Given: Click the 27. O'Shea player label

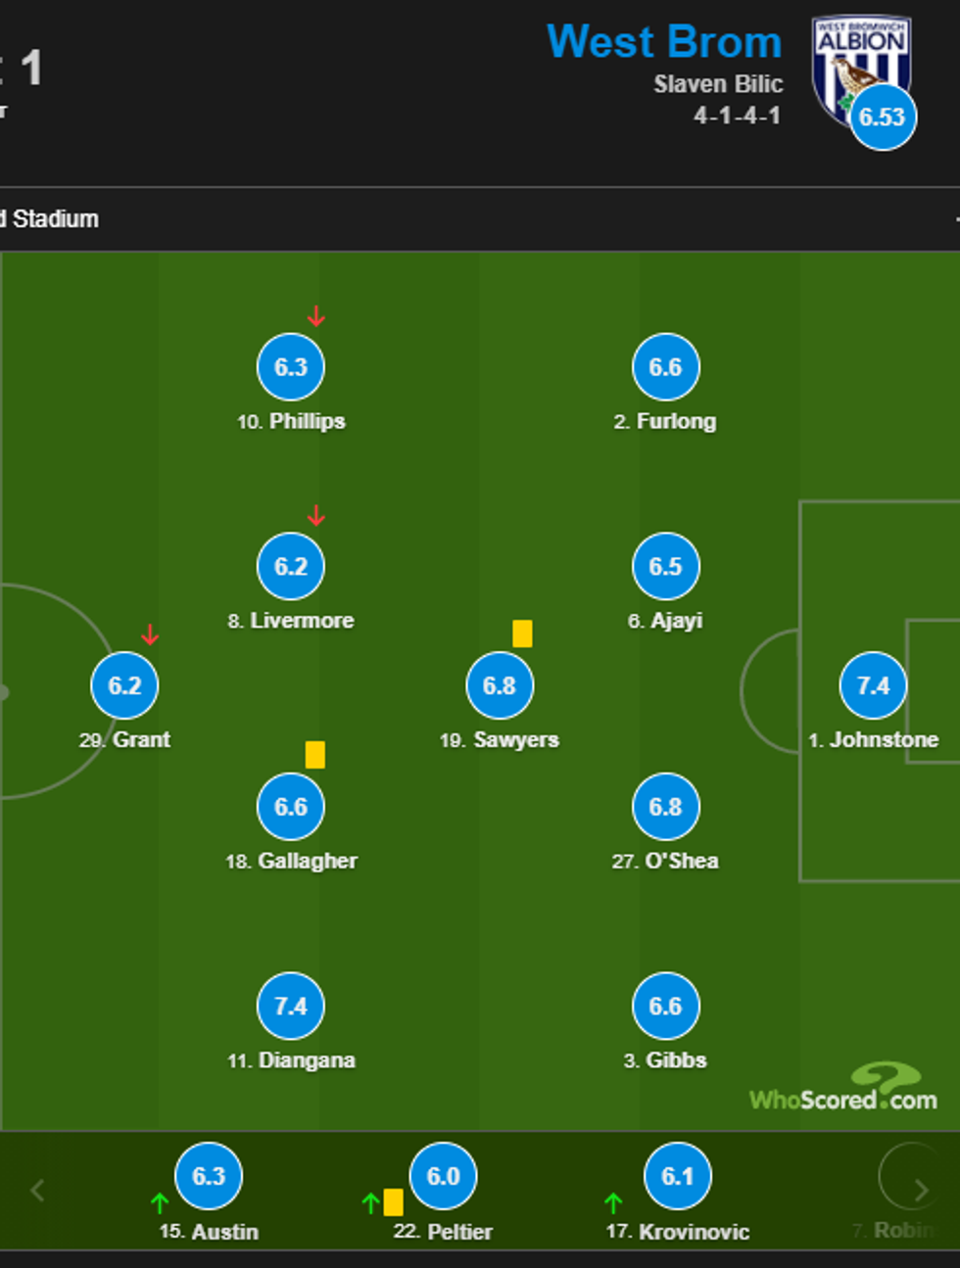Looking at the screenshot, I should [x=665, y=861].
